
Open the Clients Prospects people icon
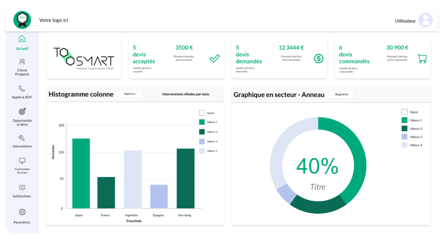[x=22, y=62]
